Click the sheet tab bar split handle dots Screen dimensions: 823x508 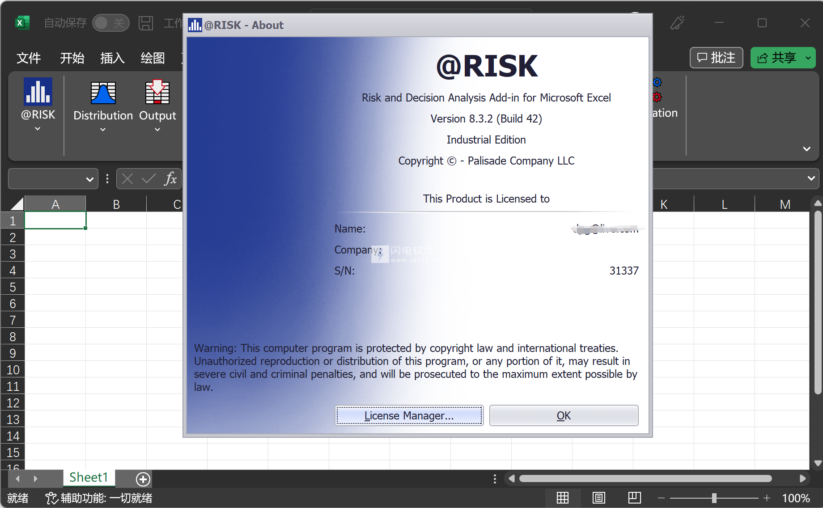click(495, 479)
